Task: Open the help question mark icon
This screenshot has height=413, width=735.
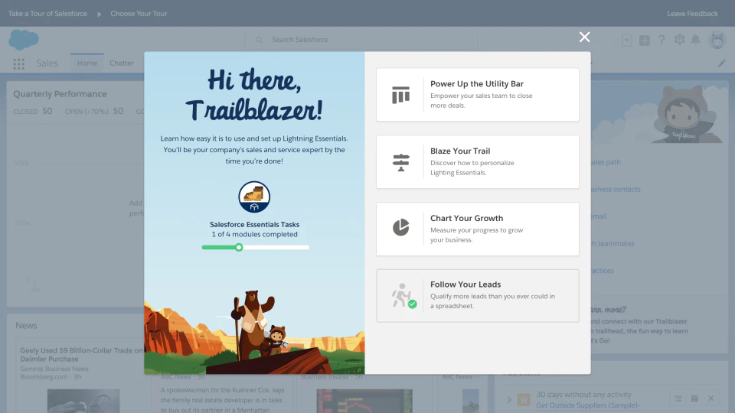Action: [x=661, y=40]
